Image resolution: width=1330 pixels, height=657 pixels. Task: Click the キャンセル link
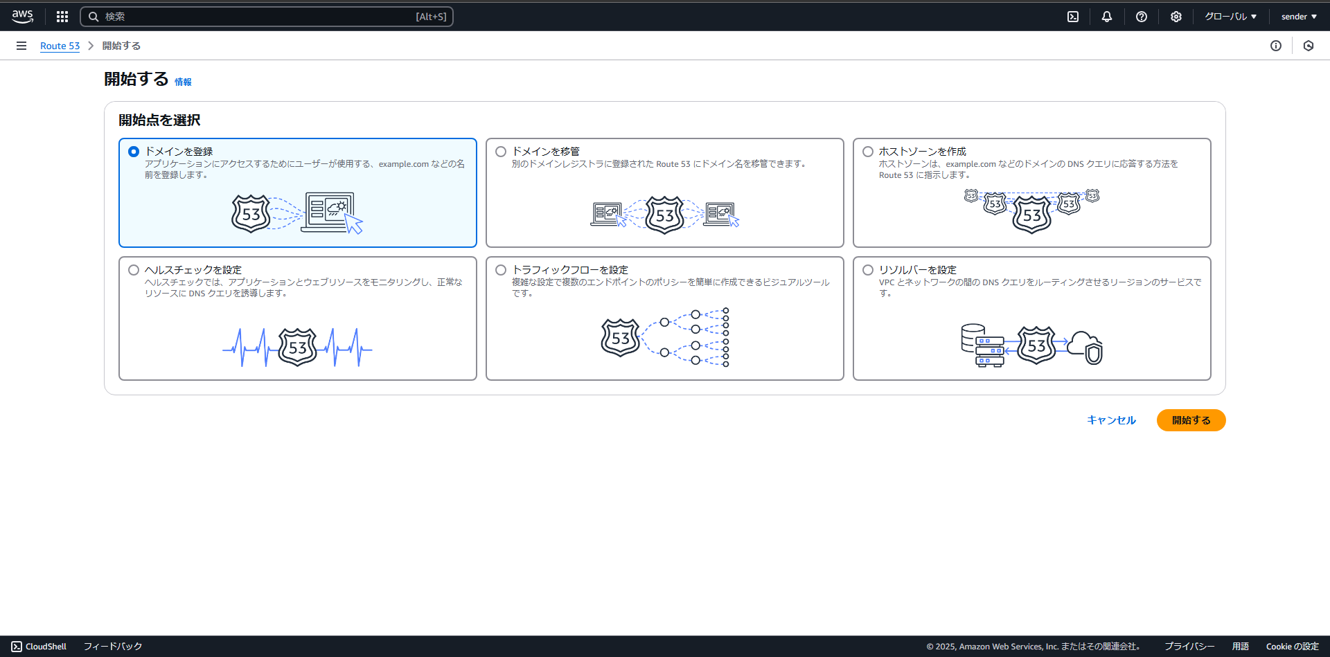coord(1110,420)
